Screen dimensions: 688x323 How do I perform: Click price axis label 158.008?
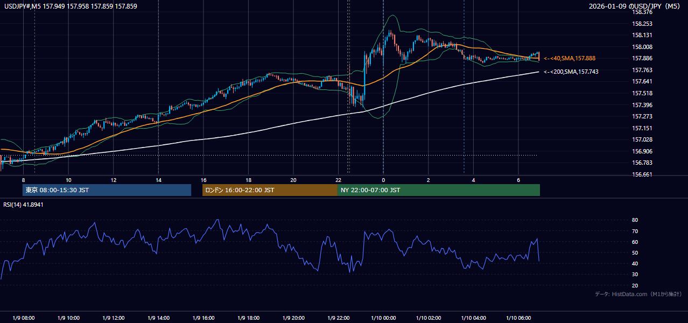tap(642, 47)
